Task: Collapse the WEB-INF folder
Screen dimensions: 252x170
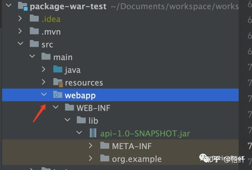Action: (x=55, y=108)
